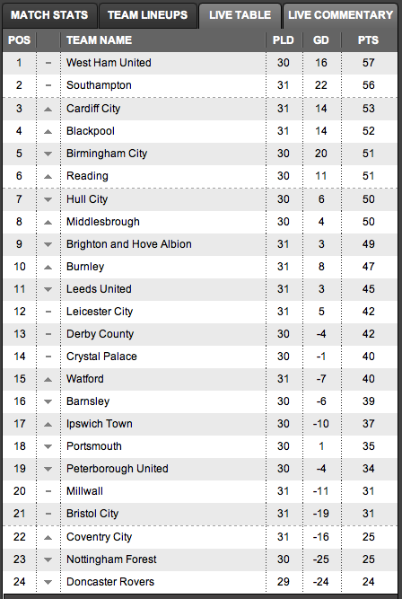This screenshot has width=402, height=599.
Task: Click the PTS column header
Action: point(369,40)
